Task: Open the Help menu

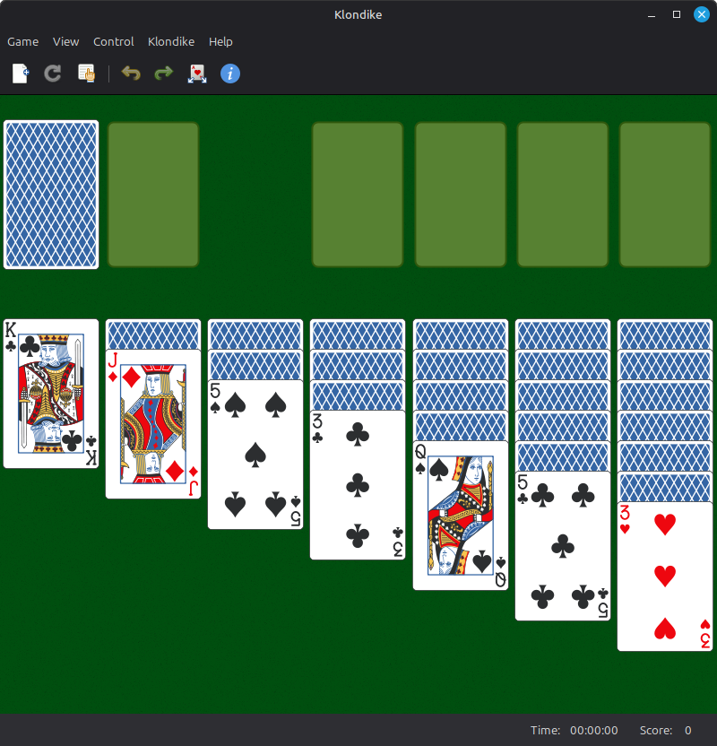Action: (x=220, y=42)
